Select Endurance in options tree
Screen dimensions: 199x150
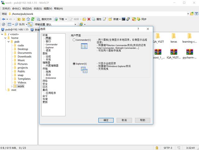[x=51, y=78]
